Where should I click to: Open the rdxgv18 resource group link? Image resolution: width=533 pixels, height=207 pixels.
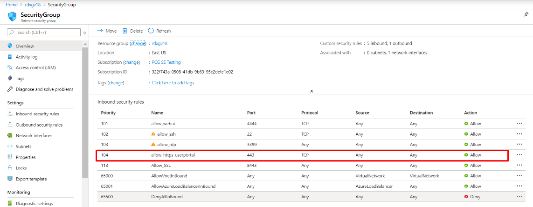[x=159, y=43]
